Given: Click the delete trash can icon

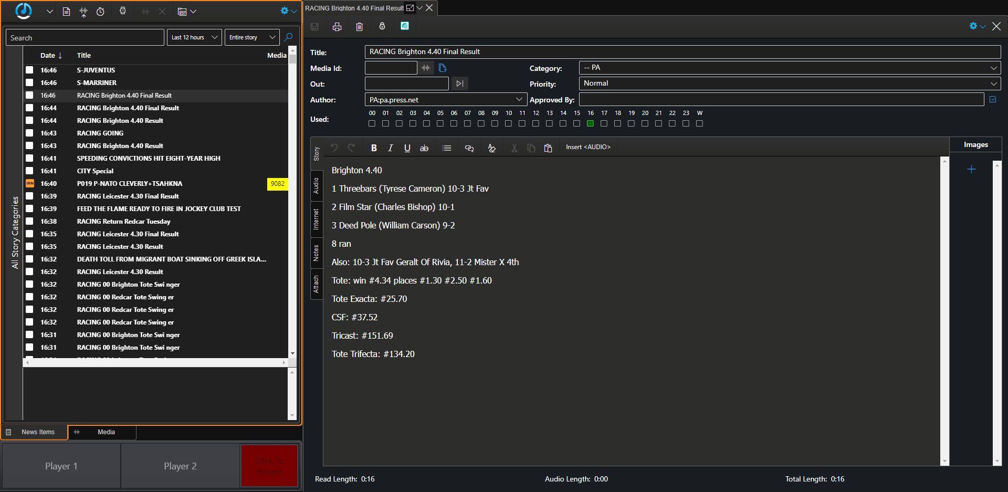Looking at the screenshot, I should (x=359, y=27).
